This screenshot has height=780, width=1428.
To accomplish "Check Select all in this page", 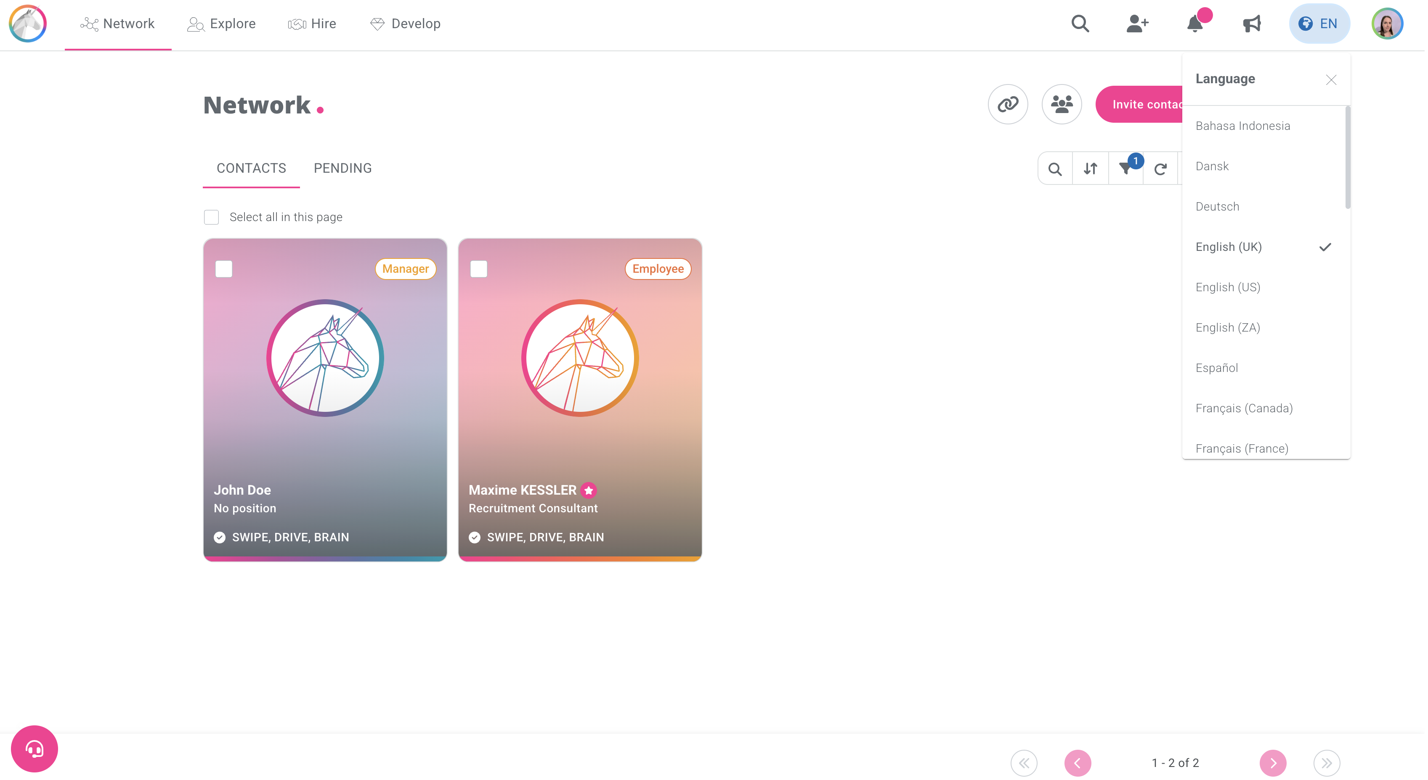I will click(211, 217).
